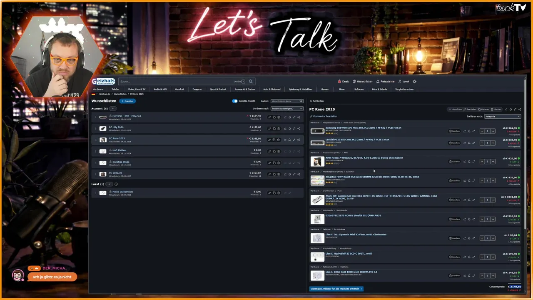Set price alert bell for Samsung SSD 990 EVO Plus
533x300 pixels.
[x=469, y=131]
